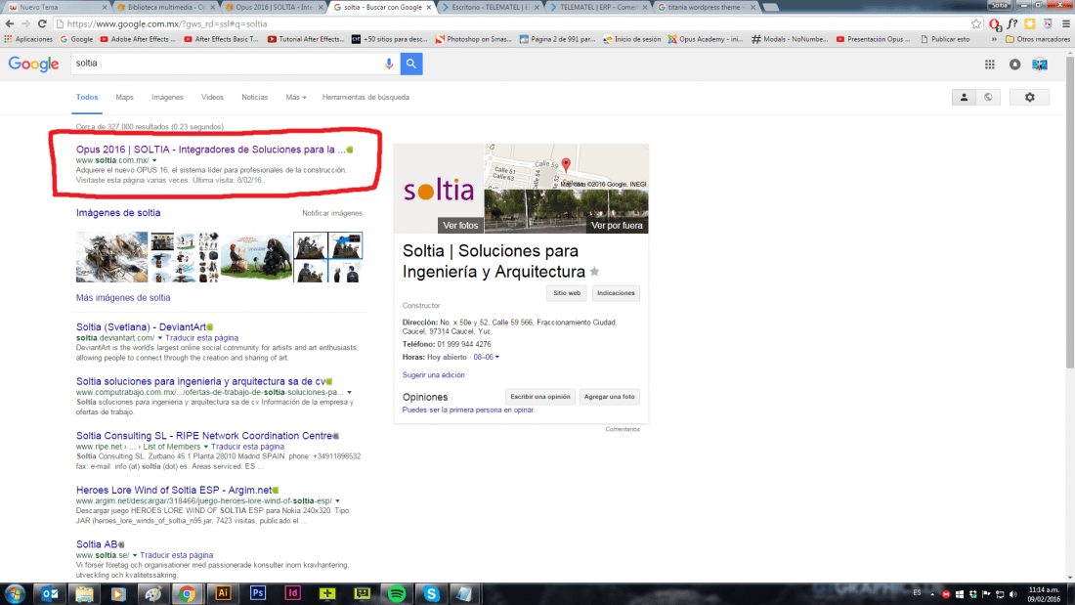Click the f? font extension icon
The image size is (1075, 605).
(x=1012, y=24)
